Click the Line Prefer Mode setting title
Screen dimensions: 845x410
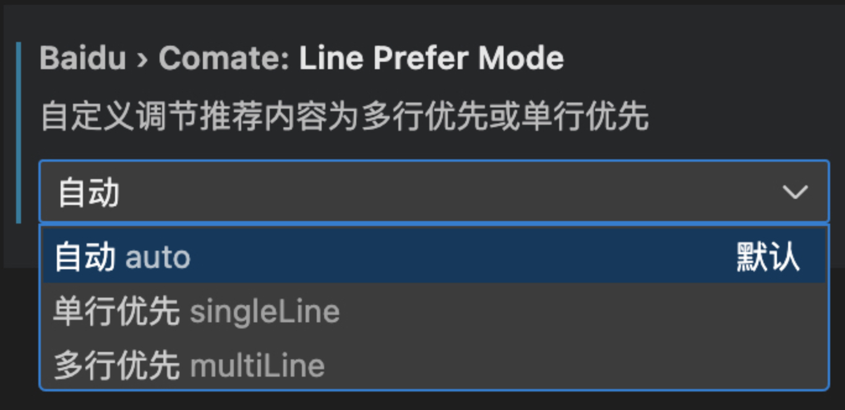(432, 59)
